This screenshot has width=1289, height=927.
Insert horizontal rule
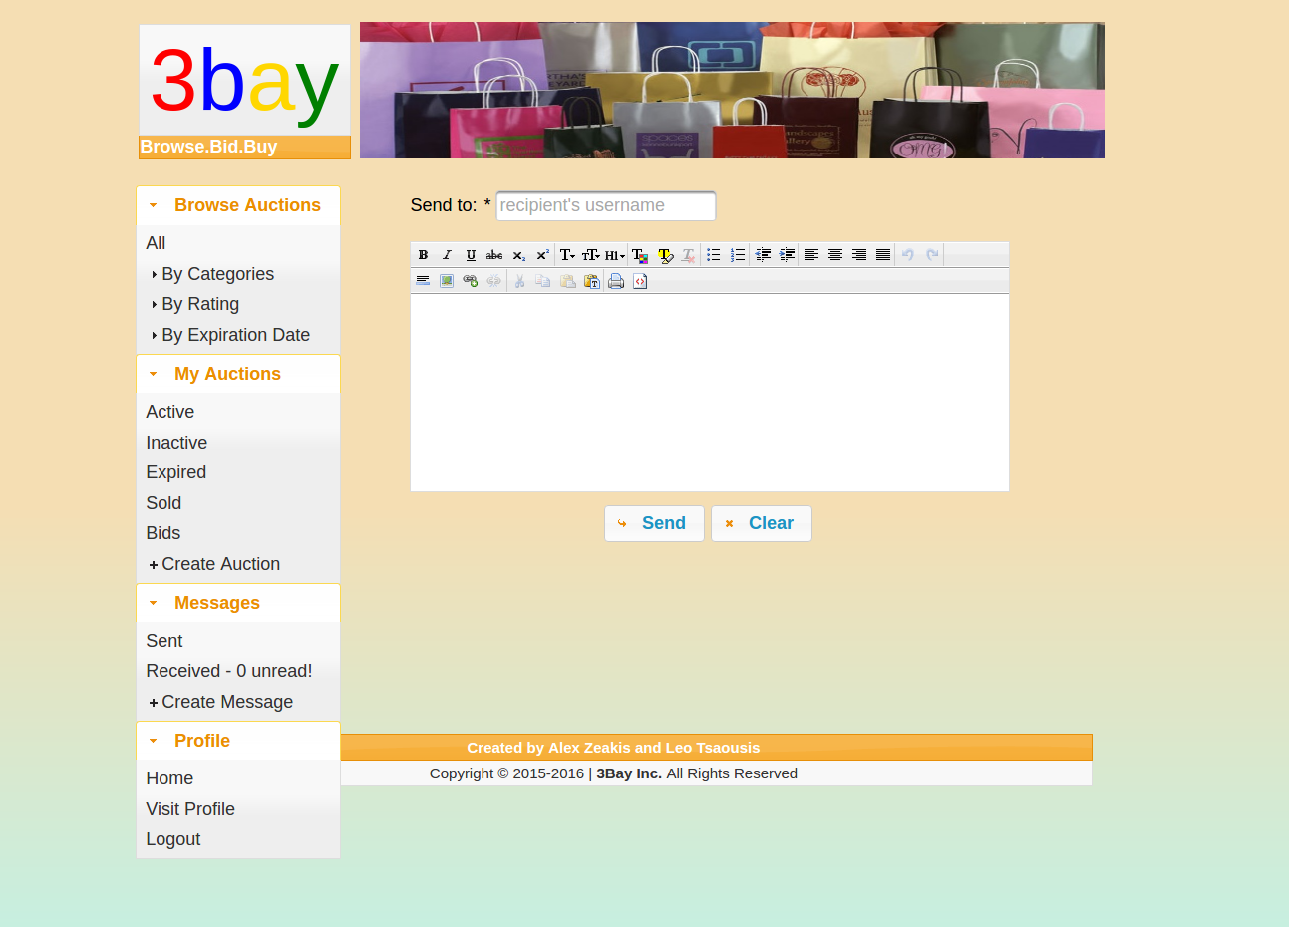coord(423,281)
